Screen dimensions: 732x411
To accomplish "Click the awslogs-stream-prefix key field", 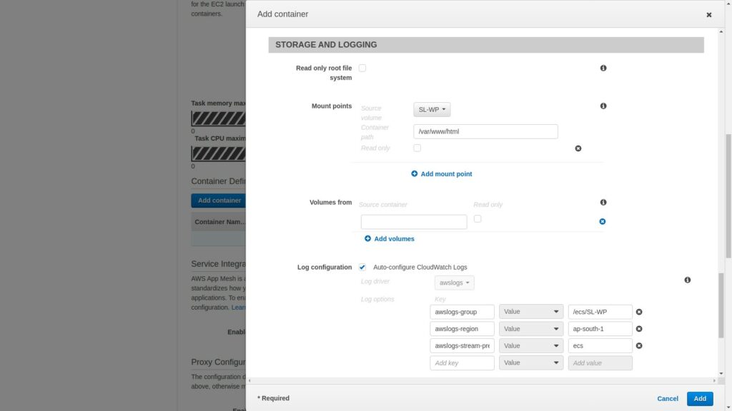I will [463, 346].
